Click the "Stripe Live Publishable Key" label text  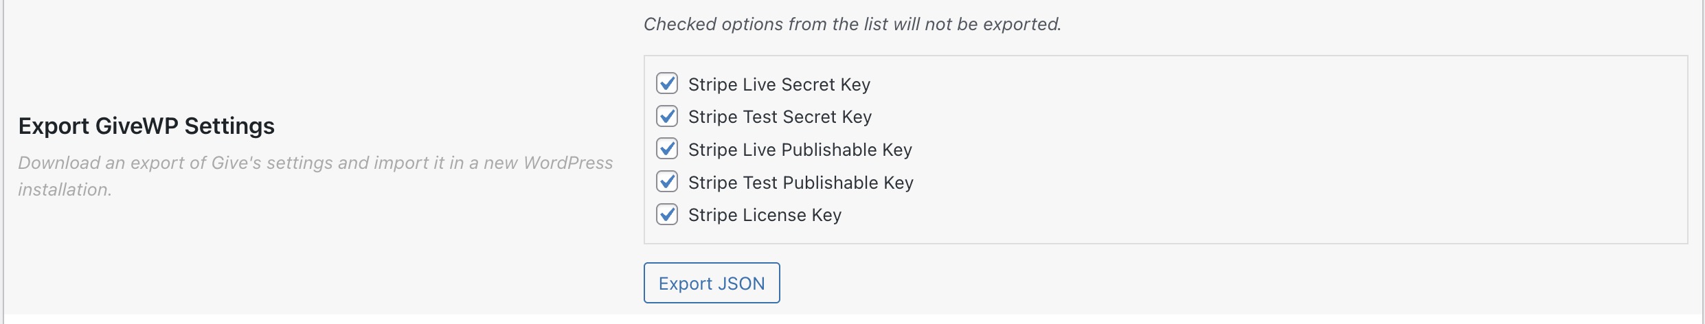[800, 150]
